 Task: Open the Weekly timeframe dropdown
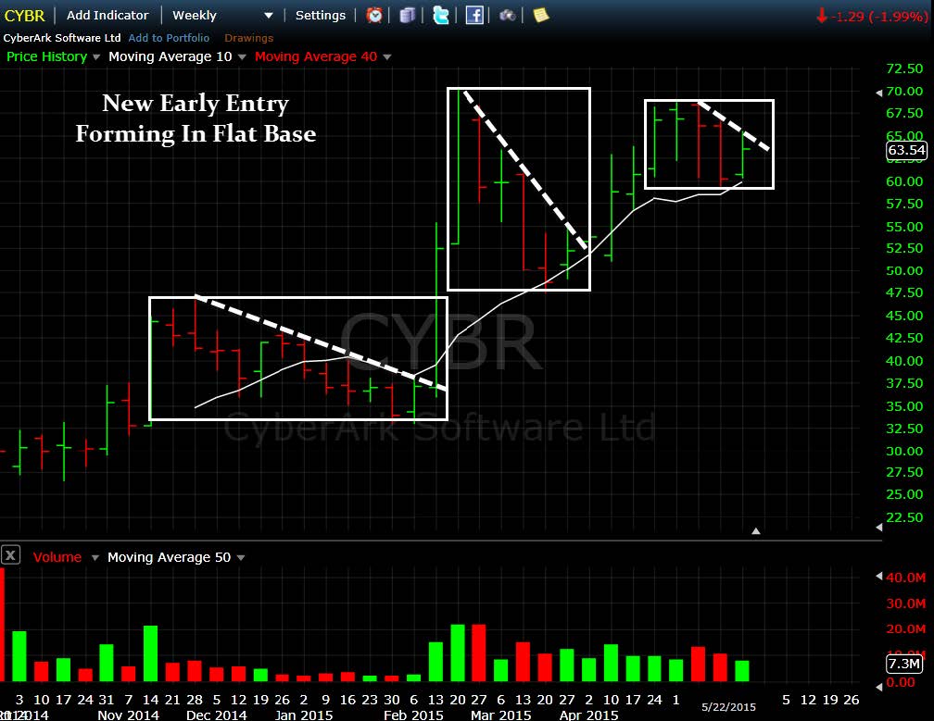(x=222, y=16)
